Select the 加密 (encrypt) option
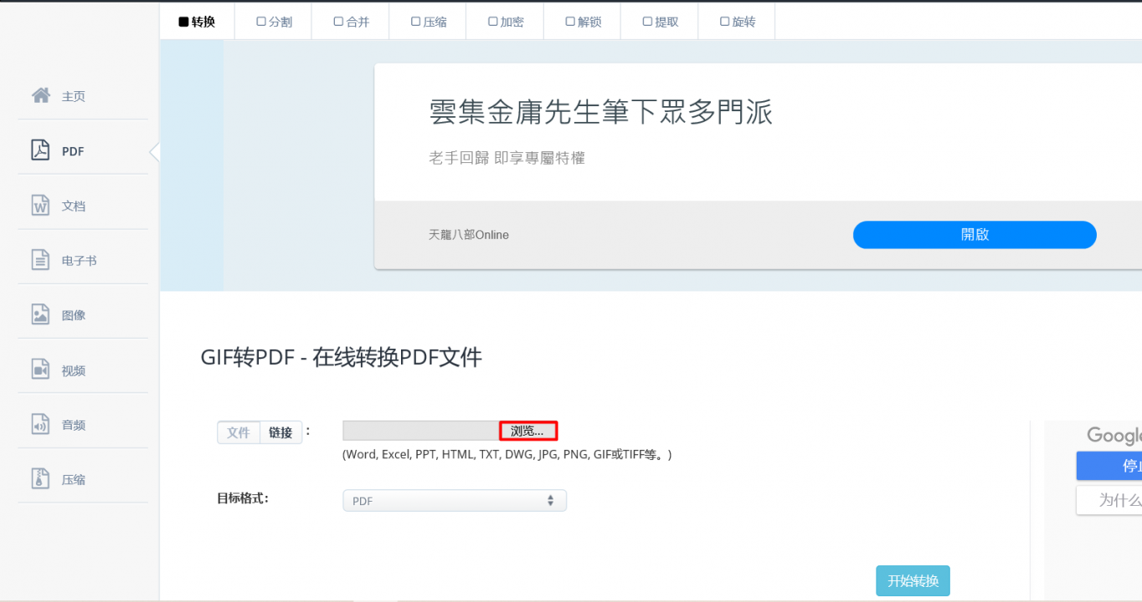Image resolution: width=1142 pixels, height=602 pixels. [506, 22]
